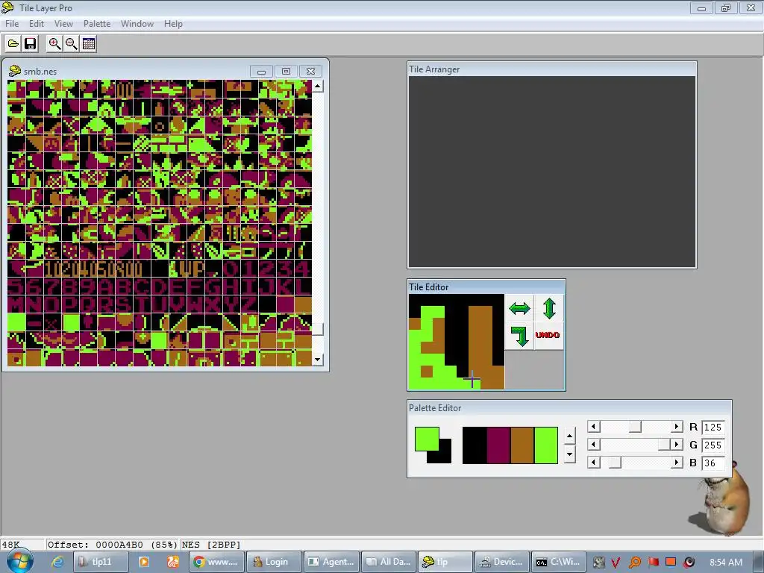Flip tile vertically with the green arrow

549,308
